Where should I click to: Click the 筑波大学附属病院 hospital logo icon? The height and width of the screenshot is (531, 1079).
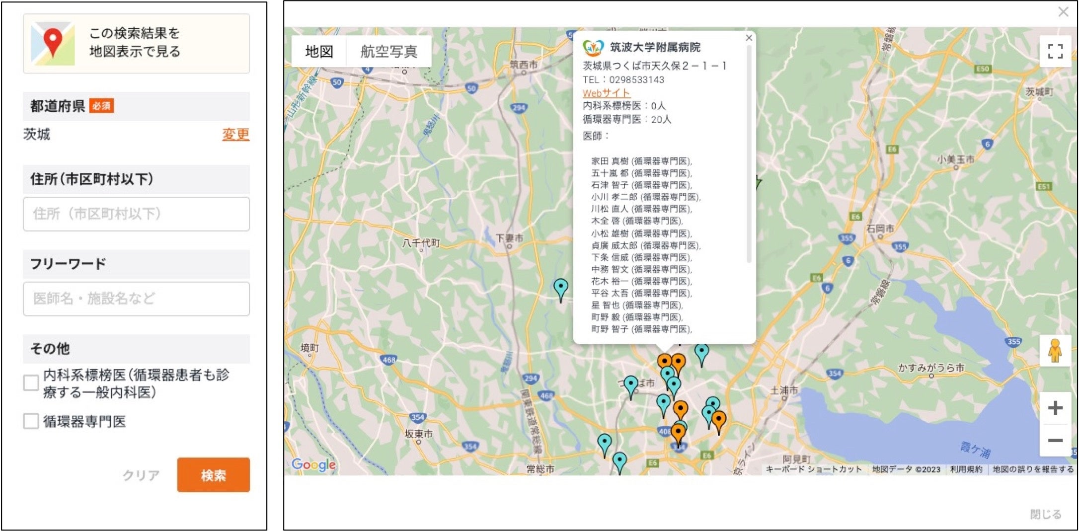click(593, 48)
